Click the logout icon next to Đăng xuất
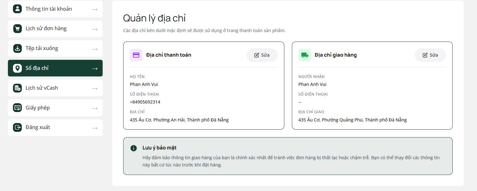The width and height of the screenshot is (477, 191). 17,127
